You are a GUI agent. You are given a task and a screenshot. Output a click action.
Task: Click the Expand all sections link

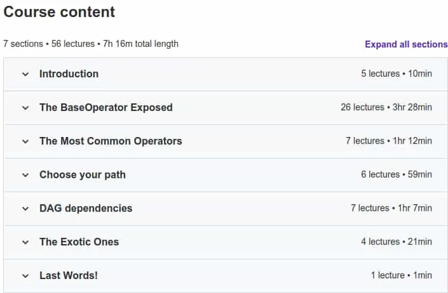(x=406, y=44)
